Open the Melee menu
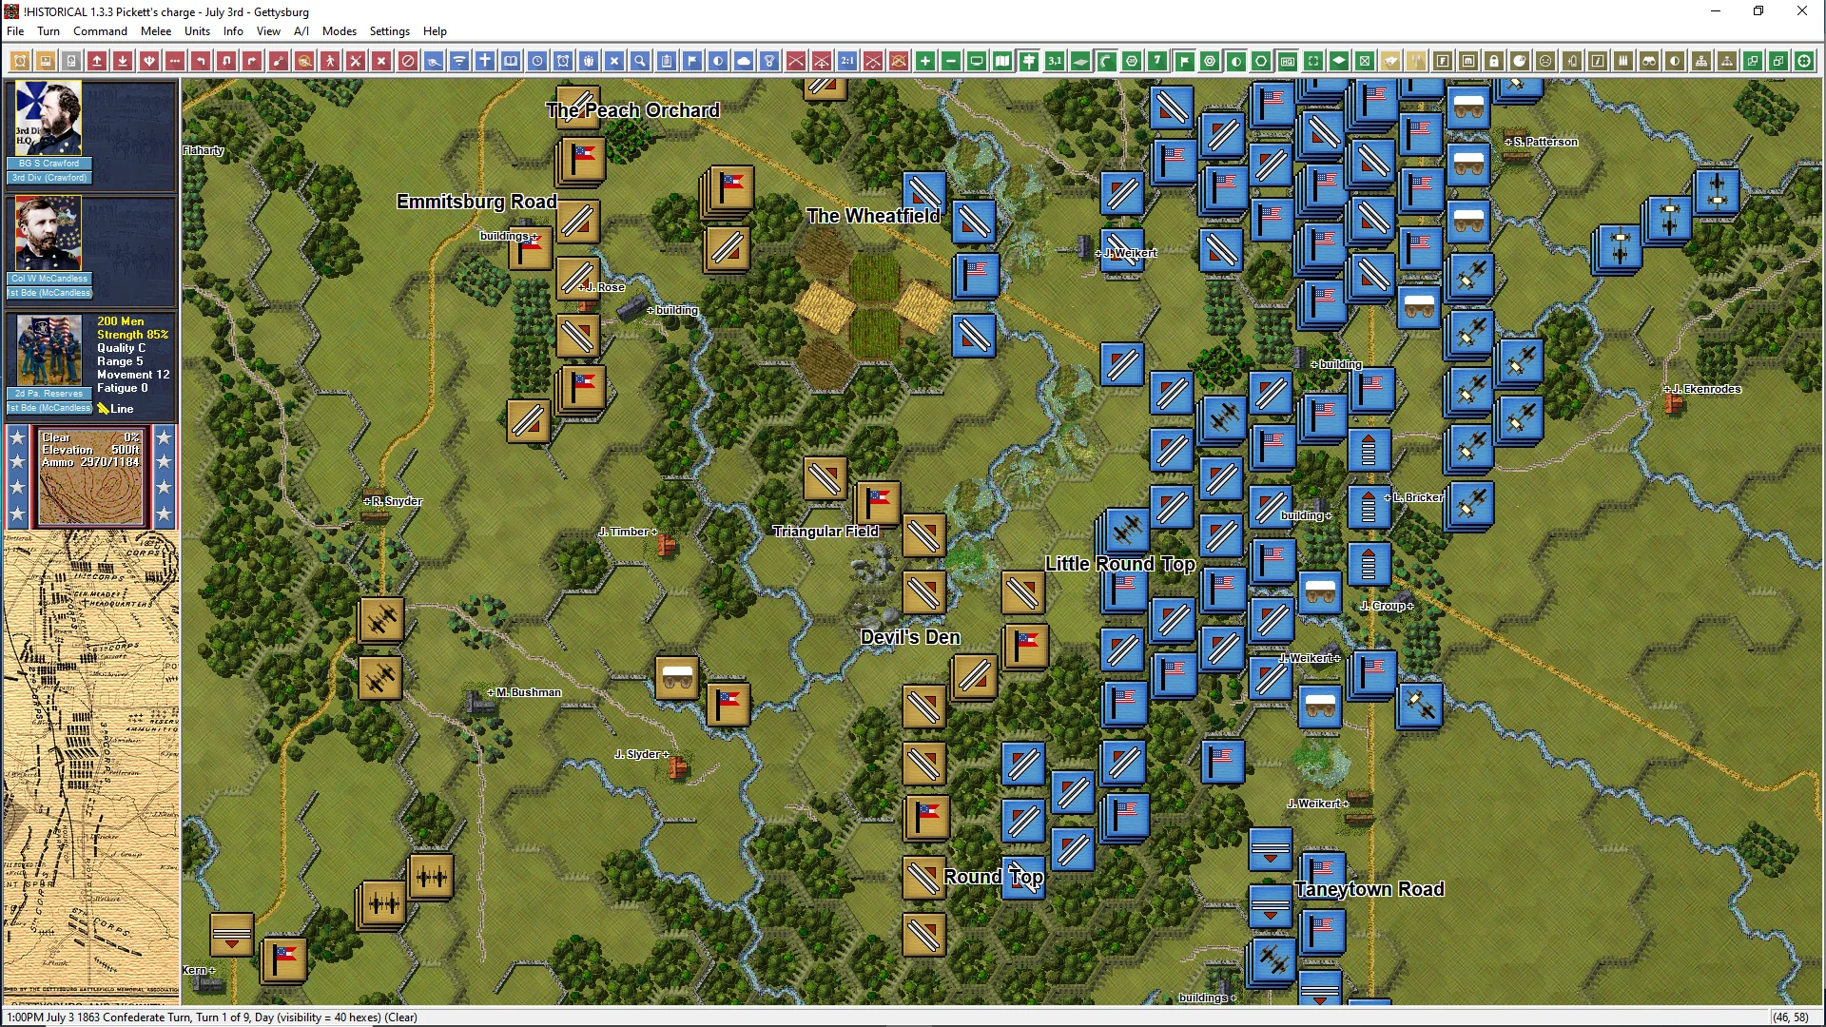1826x1027 pixels. coord(156,31)
